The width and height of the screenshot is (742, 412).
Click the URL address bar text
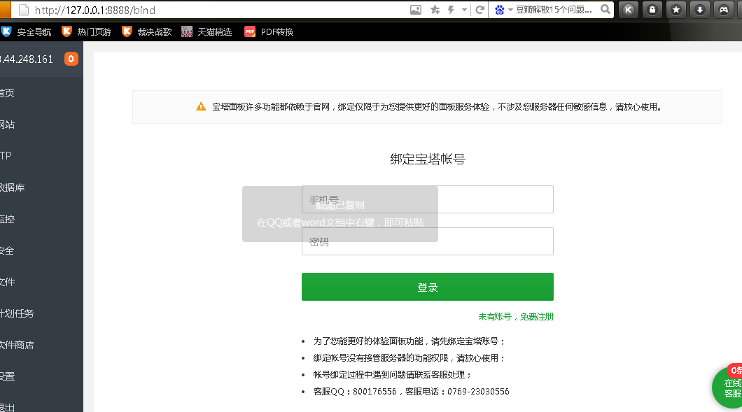(x=94, y=10)
